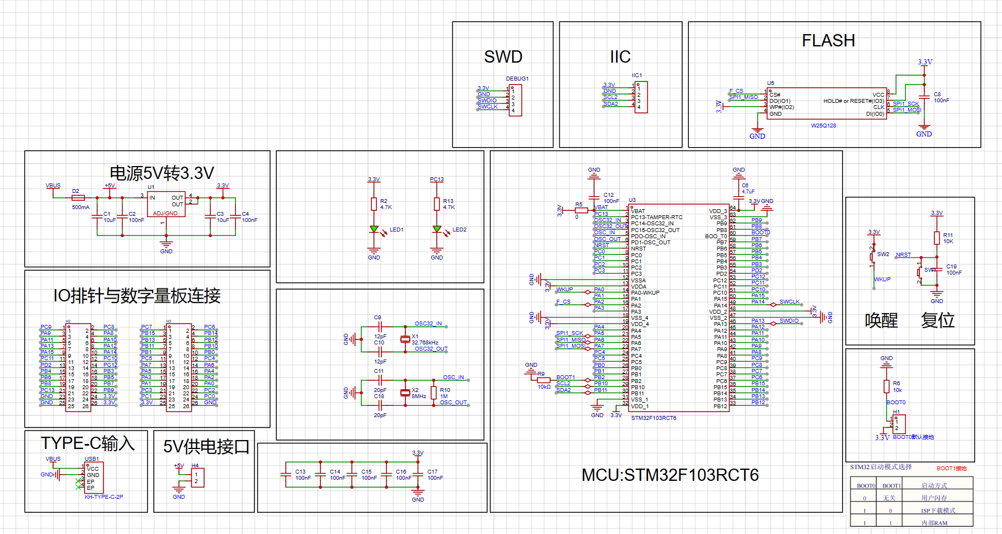Select the H1 BOOT0 jumper header

point(899,424)
